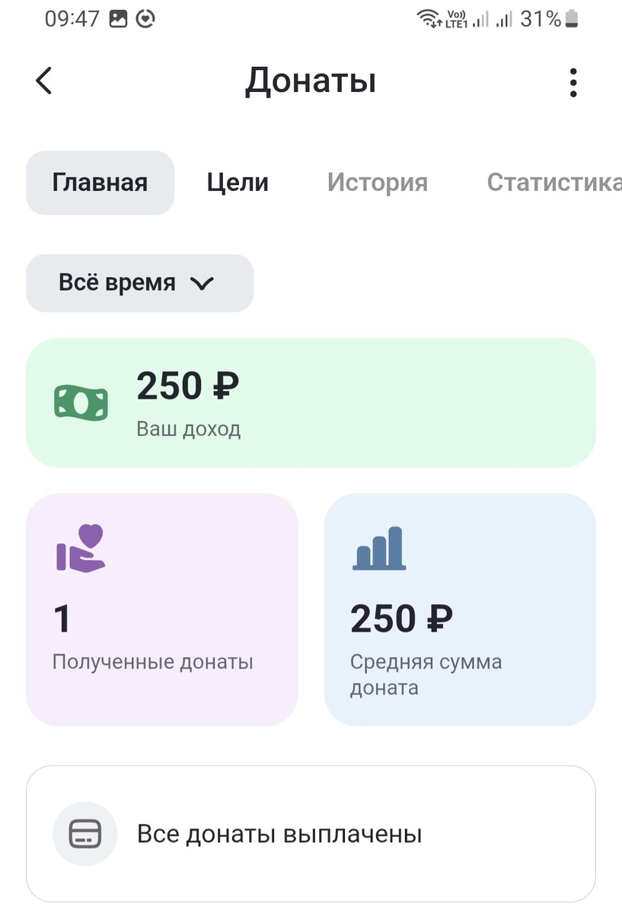Open the three-dot overflow menu
This screenshot has width=622, height=913.
[x=573, y=81]
